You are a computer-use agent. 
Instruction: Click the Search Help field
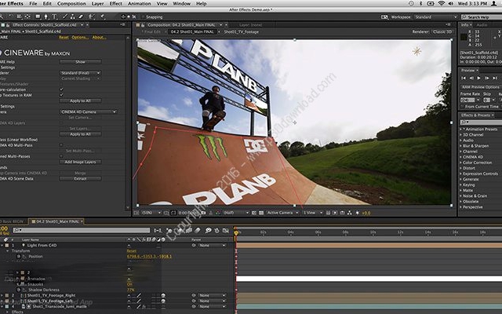pyautogui.click(x=482, y=17)
